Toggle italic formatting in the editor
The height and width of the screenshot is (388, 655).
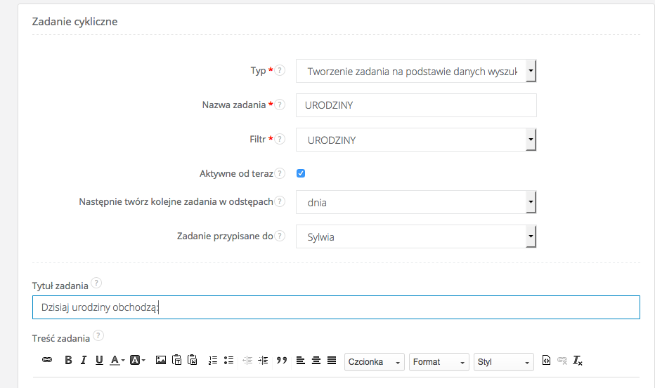click(x=84, y=360)
